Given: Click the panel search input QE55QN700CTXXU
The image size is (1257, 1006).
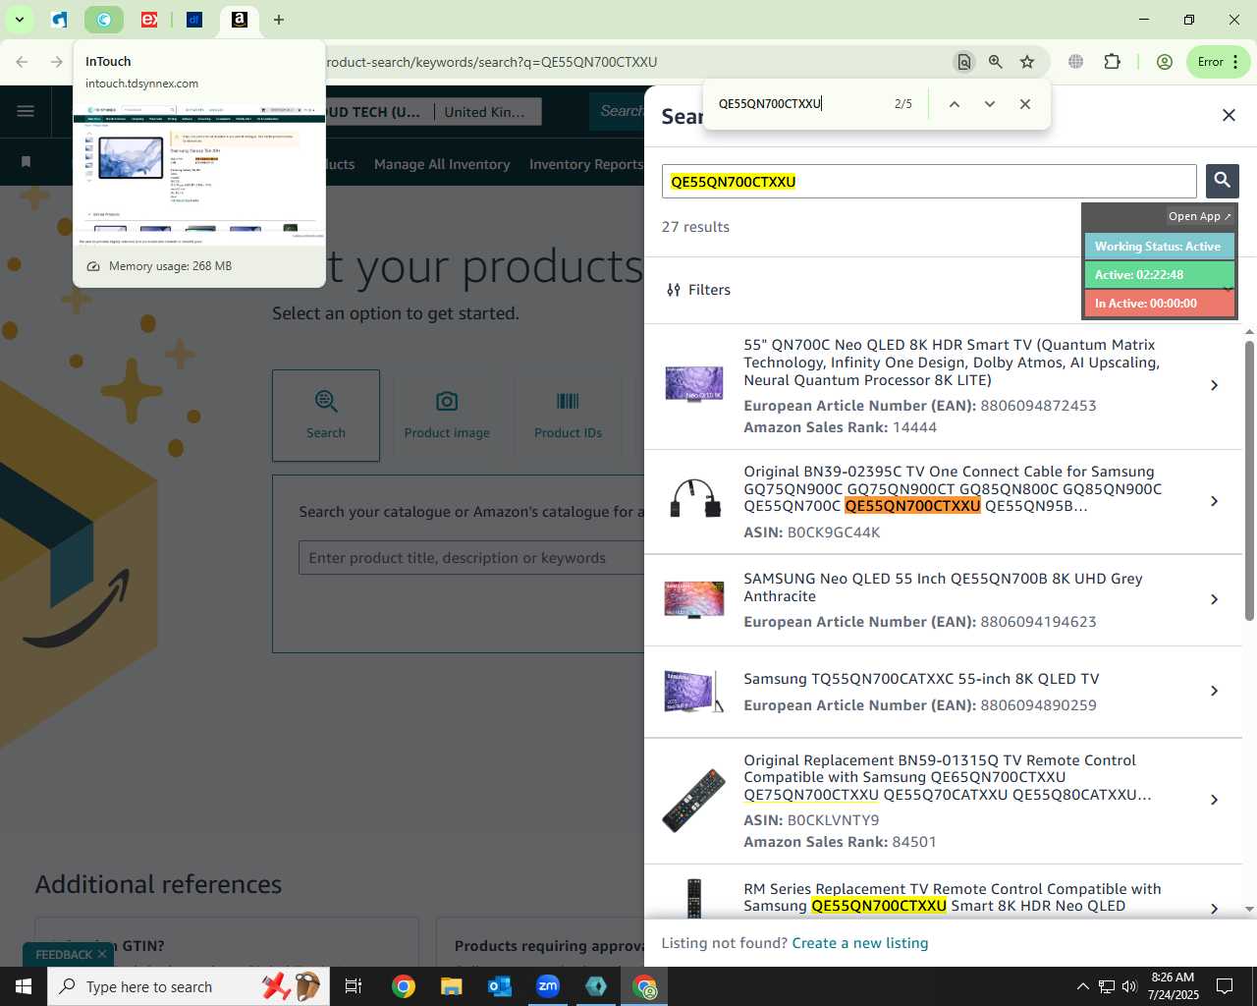Looking at the screenshot, I should coord(929,182).
